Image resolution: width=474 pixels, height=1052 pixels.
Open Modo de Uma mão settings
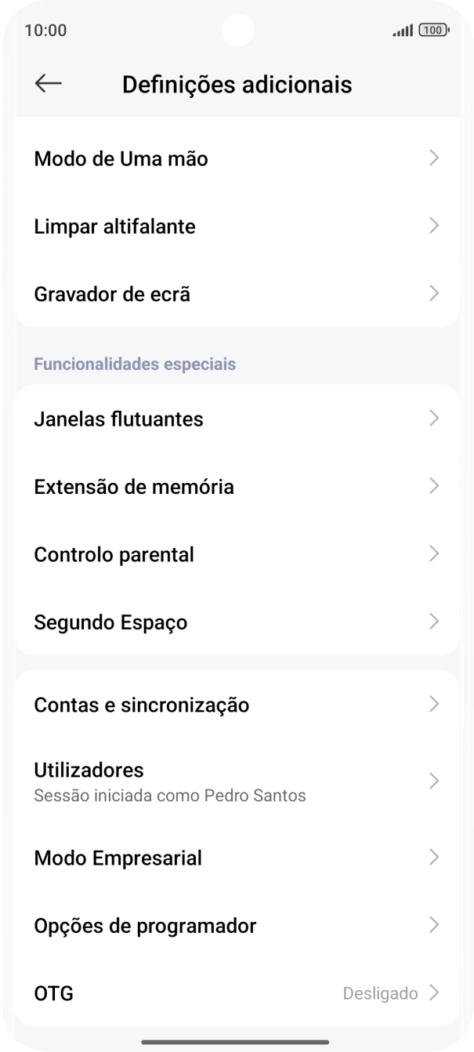pyautogui.click(x=121, y=158)
